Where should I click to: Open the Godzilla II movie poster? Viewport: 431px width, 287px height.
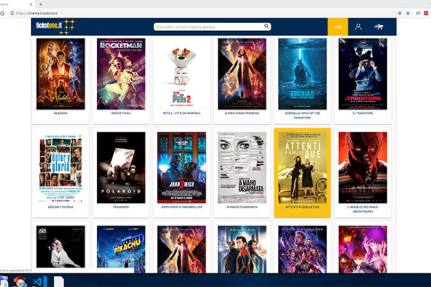click(x=302, y=74)
